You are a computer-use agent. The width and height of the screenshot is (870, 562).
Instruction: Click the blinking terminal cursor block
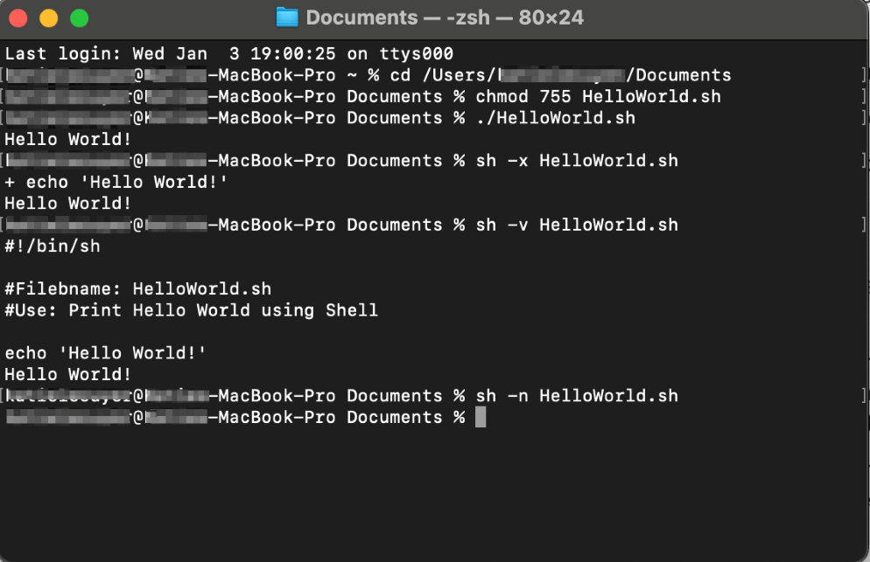[481, 417]
